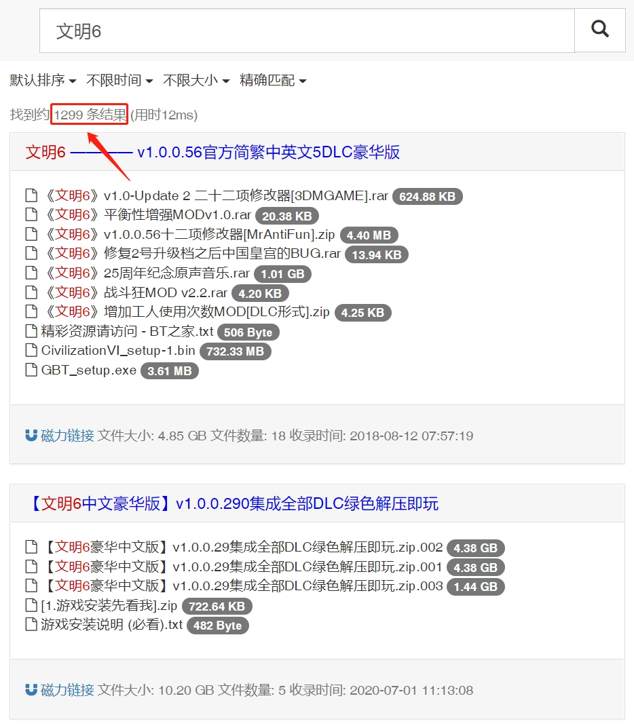Screen dimensions: 634x728
Task: Open the 默认排序 sort dropdown
Action: [43, 81]
